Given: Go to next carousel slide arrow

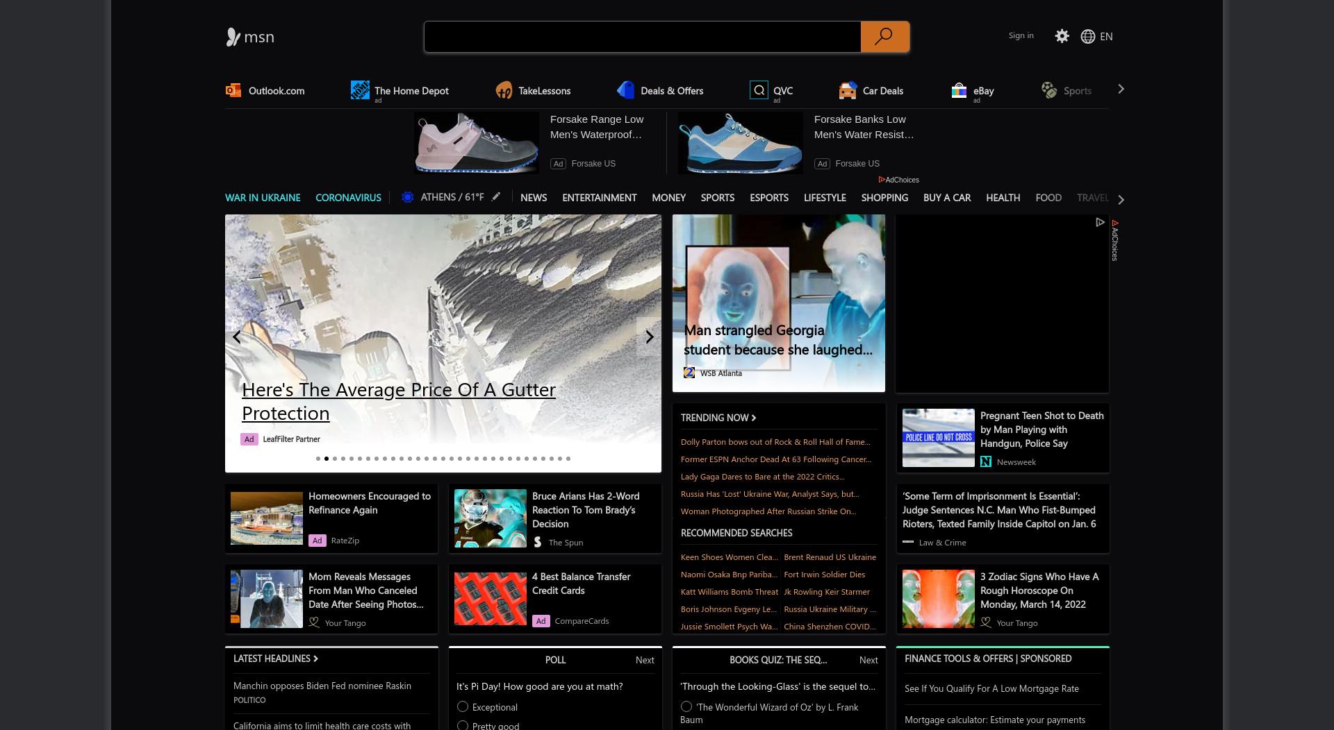Looking at the screenshot, I should pos(649,337).
